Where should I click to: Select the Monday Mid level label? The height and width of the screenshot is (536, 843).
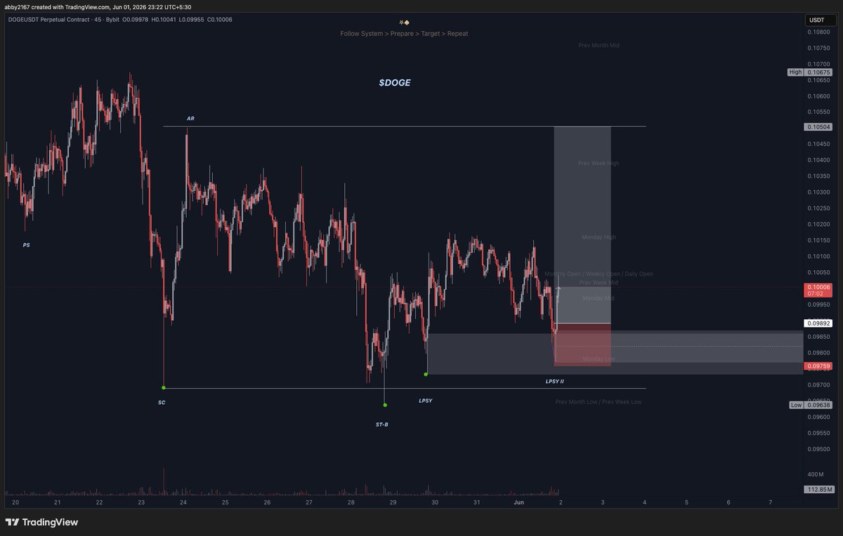(x=599, y=298)
